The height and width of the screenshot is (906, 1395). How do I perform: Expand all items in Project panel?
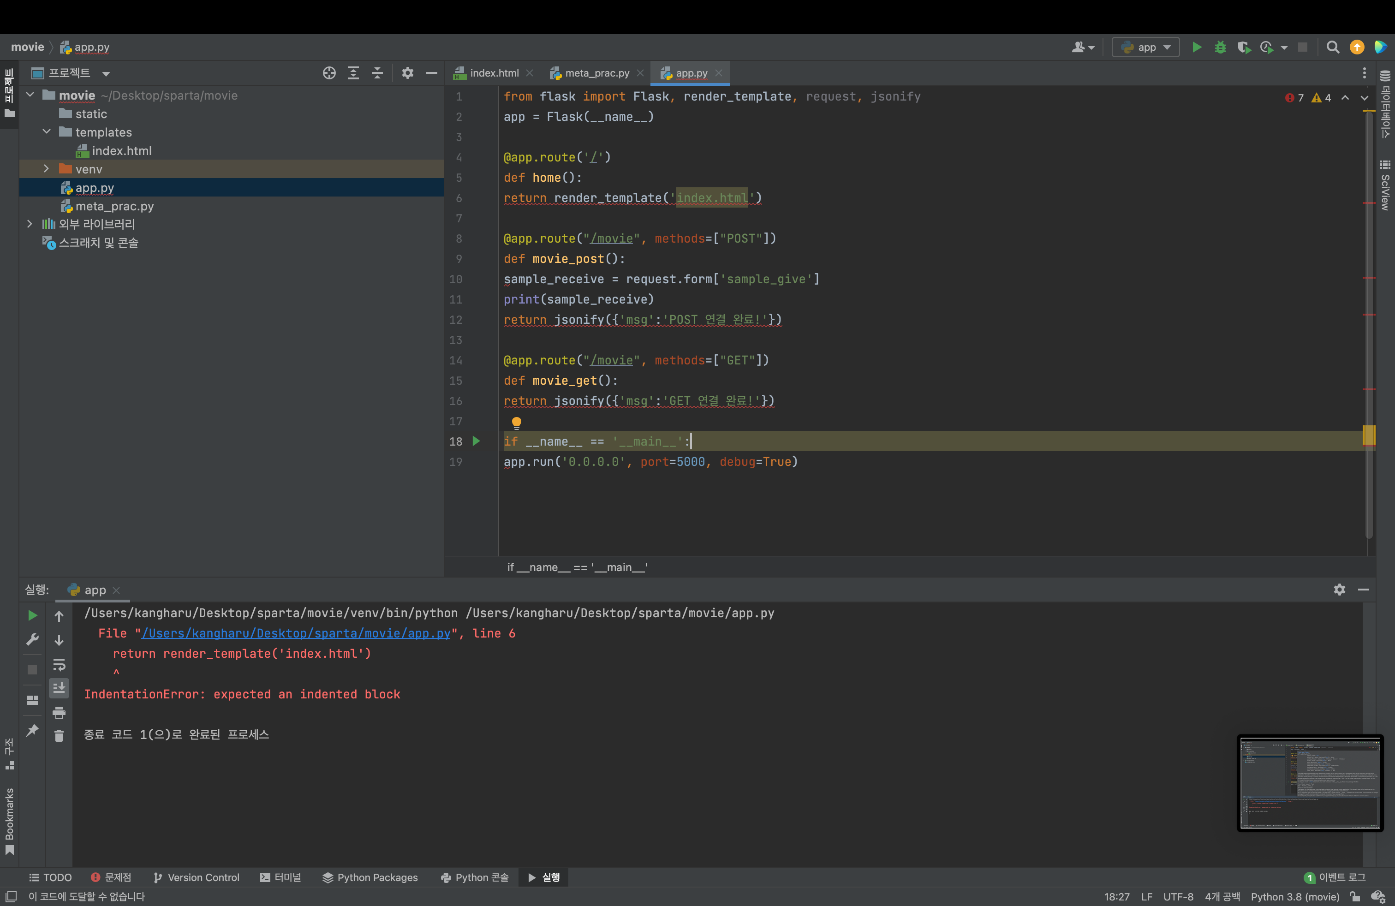point(353,73)
